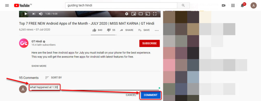Subscribe to GT Hindi
The height and width of the screenshot is (101, 261).
[x=149, y=43]
